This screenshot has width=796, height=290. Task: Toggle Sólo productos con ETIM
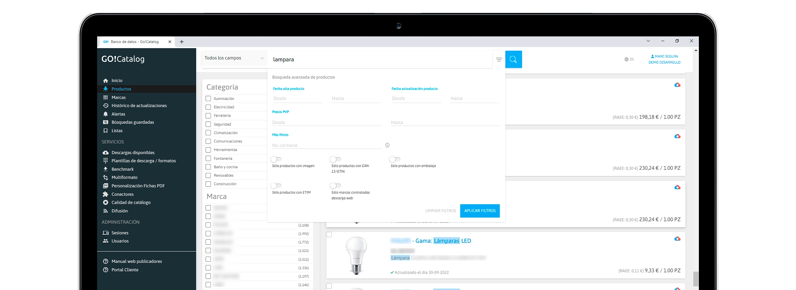tap(276, 186)
